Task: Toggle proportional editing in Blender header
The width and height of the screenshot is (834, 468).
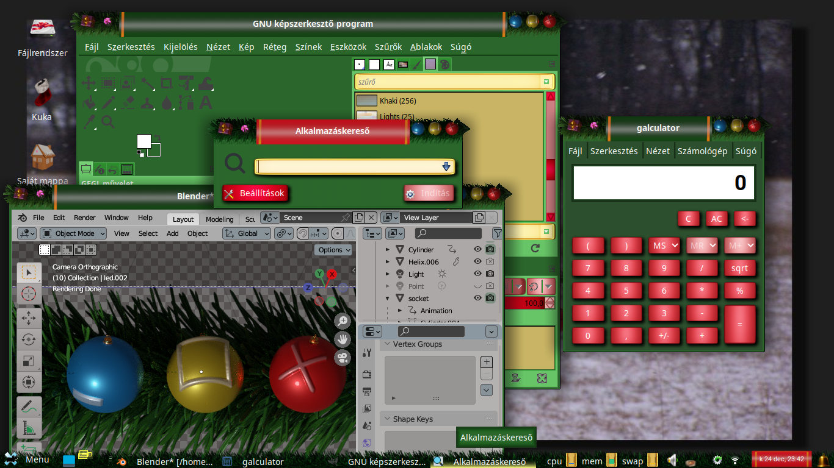Action: (338, 233)
